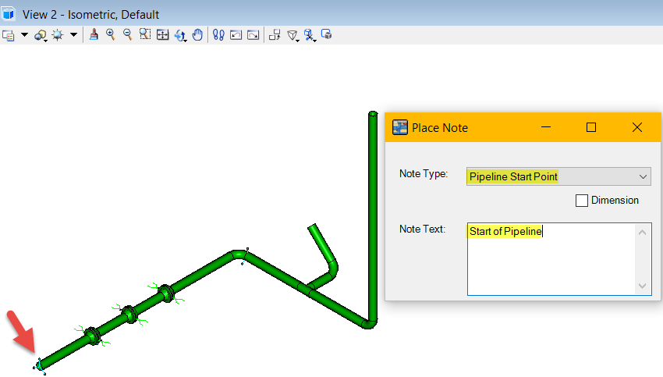Open the Copy View icon
Screen dimensions: 663x377
point(275,34)
